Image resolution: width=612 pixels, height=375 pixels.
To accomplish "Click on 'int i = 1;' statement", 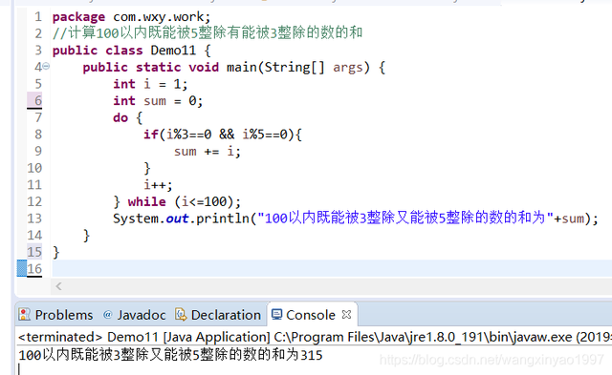I will (150, 84).
